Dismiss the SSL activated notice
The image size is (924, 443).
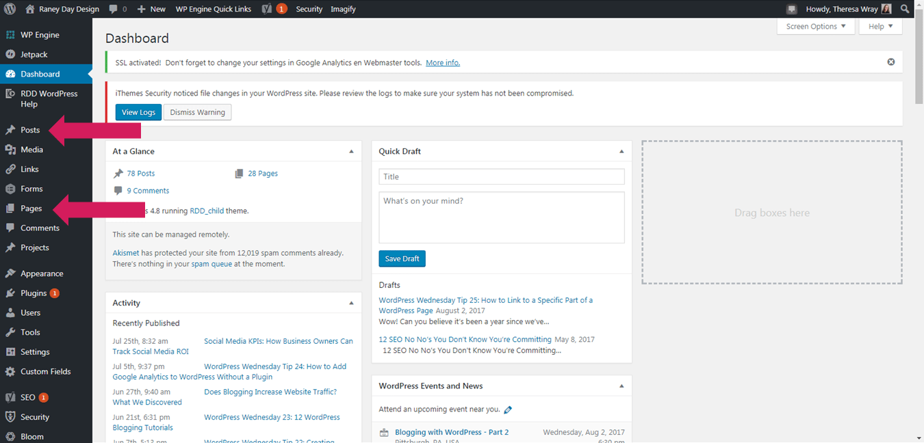(x=891, y=62)
